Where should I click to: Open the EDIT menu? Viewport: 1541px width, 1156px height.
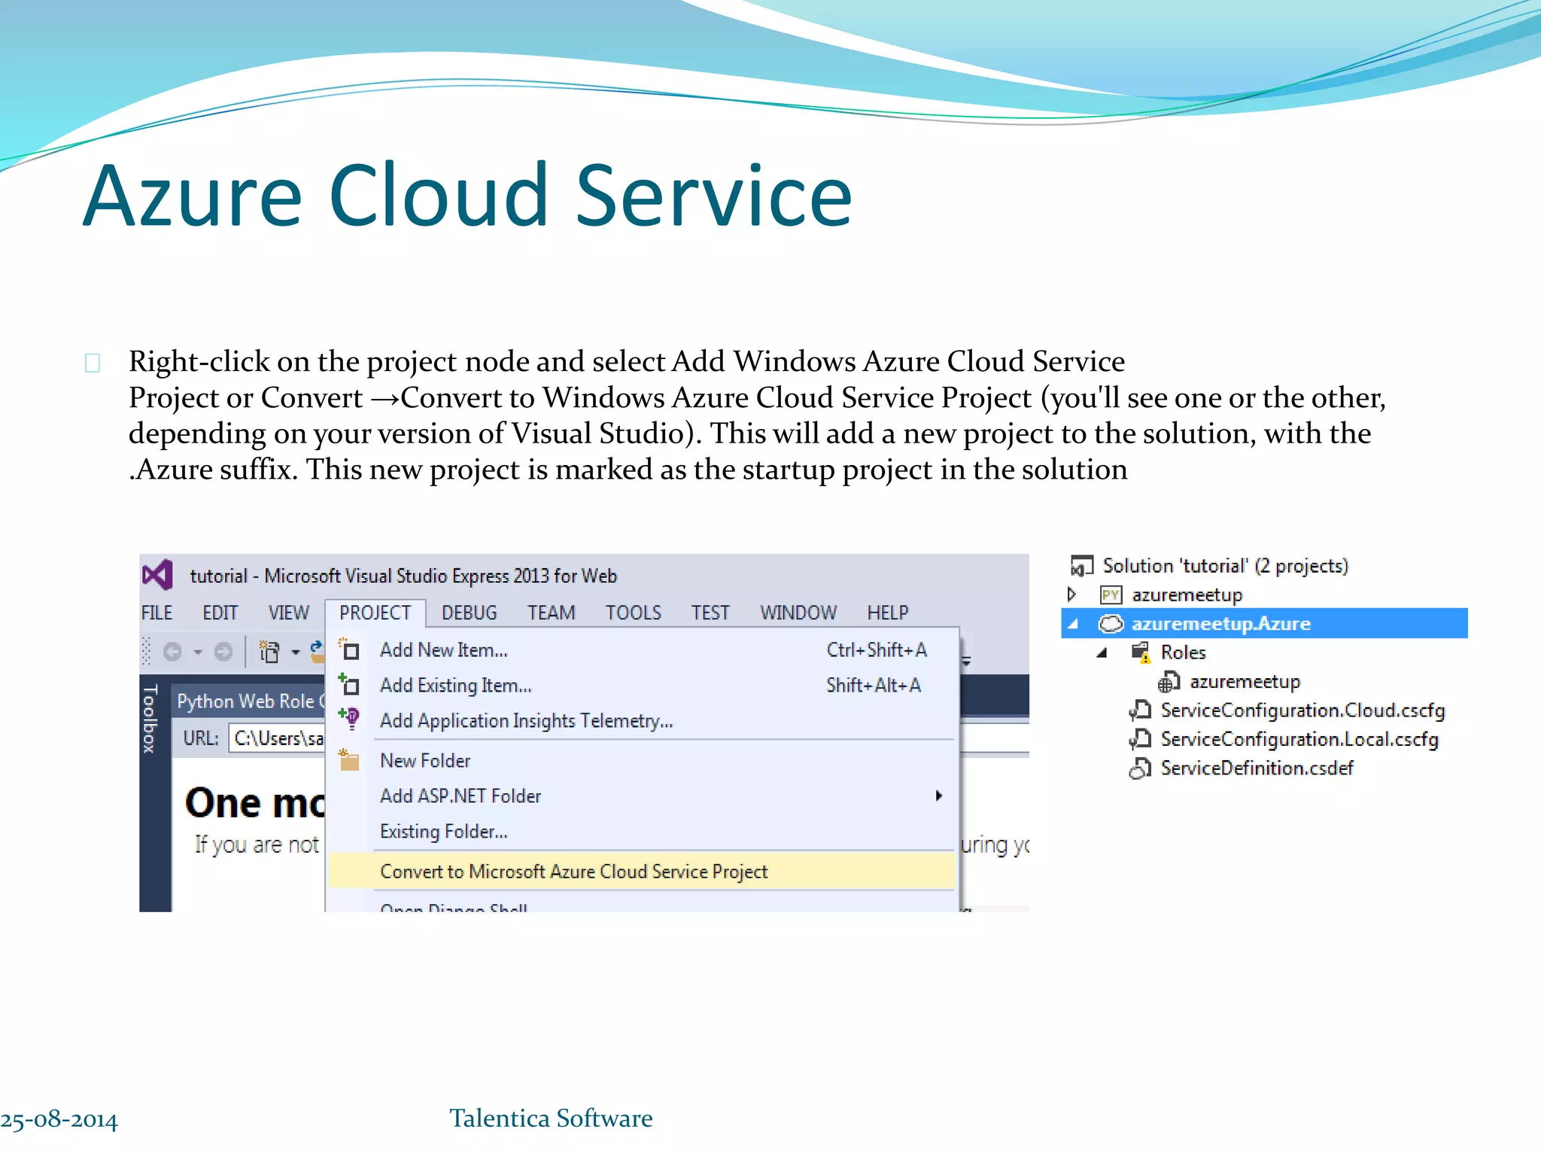[220, 613]
